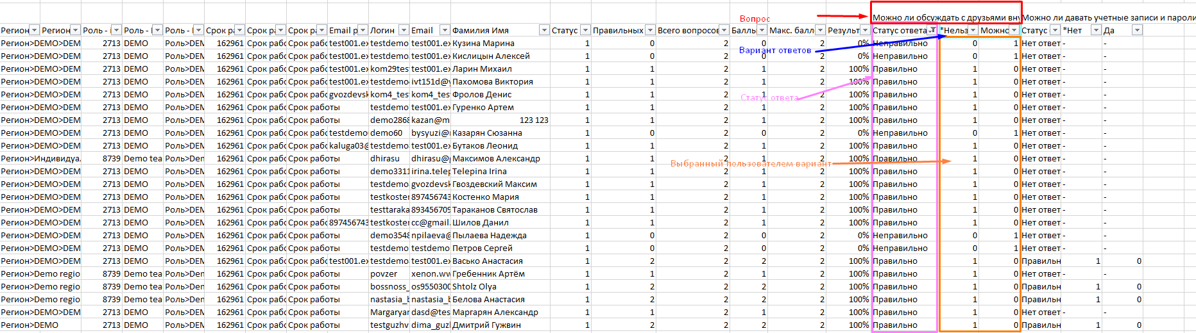Open the Роль filter above the DEMO values

coord(157,30)
